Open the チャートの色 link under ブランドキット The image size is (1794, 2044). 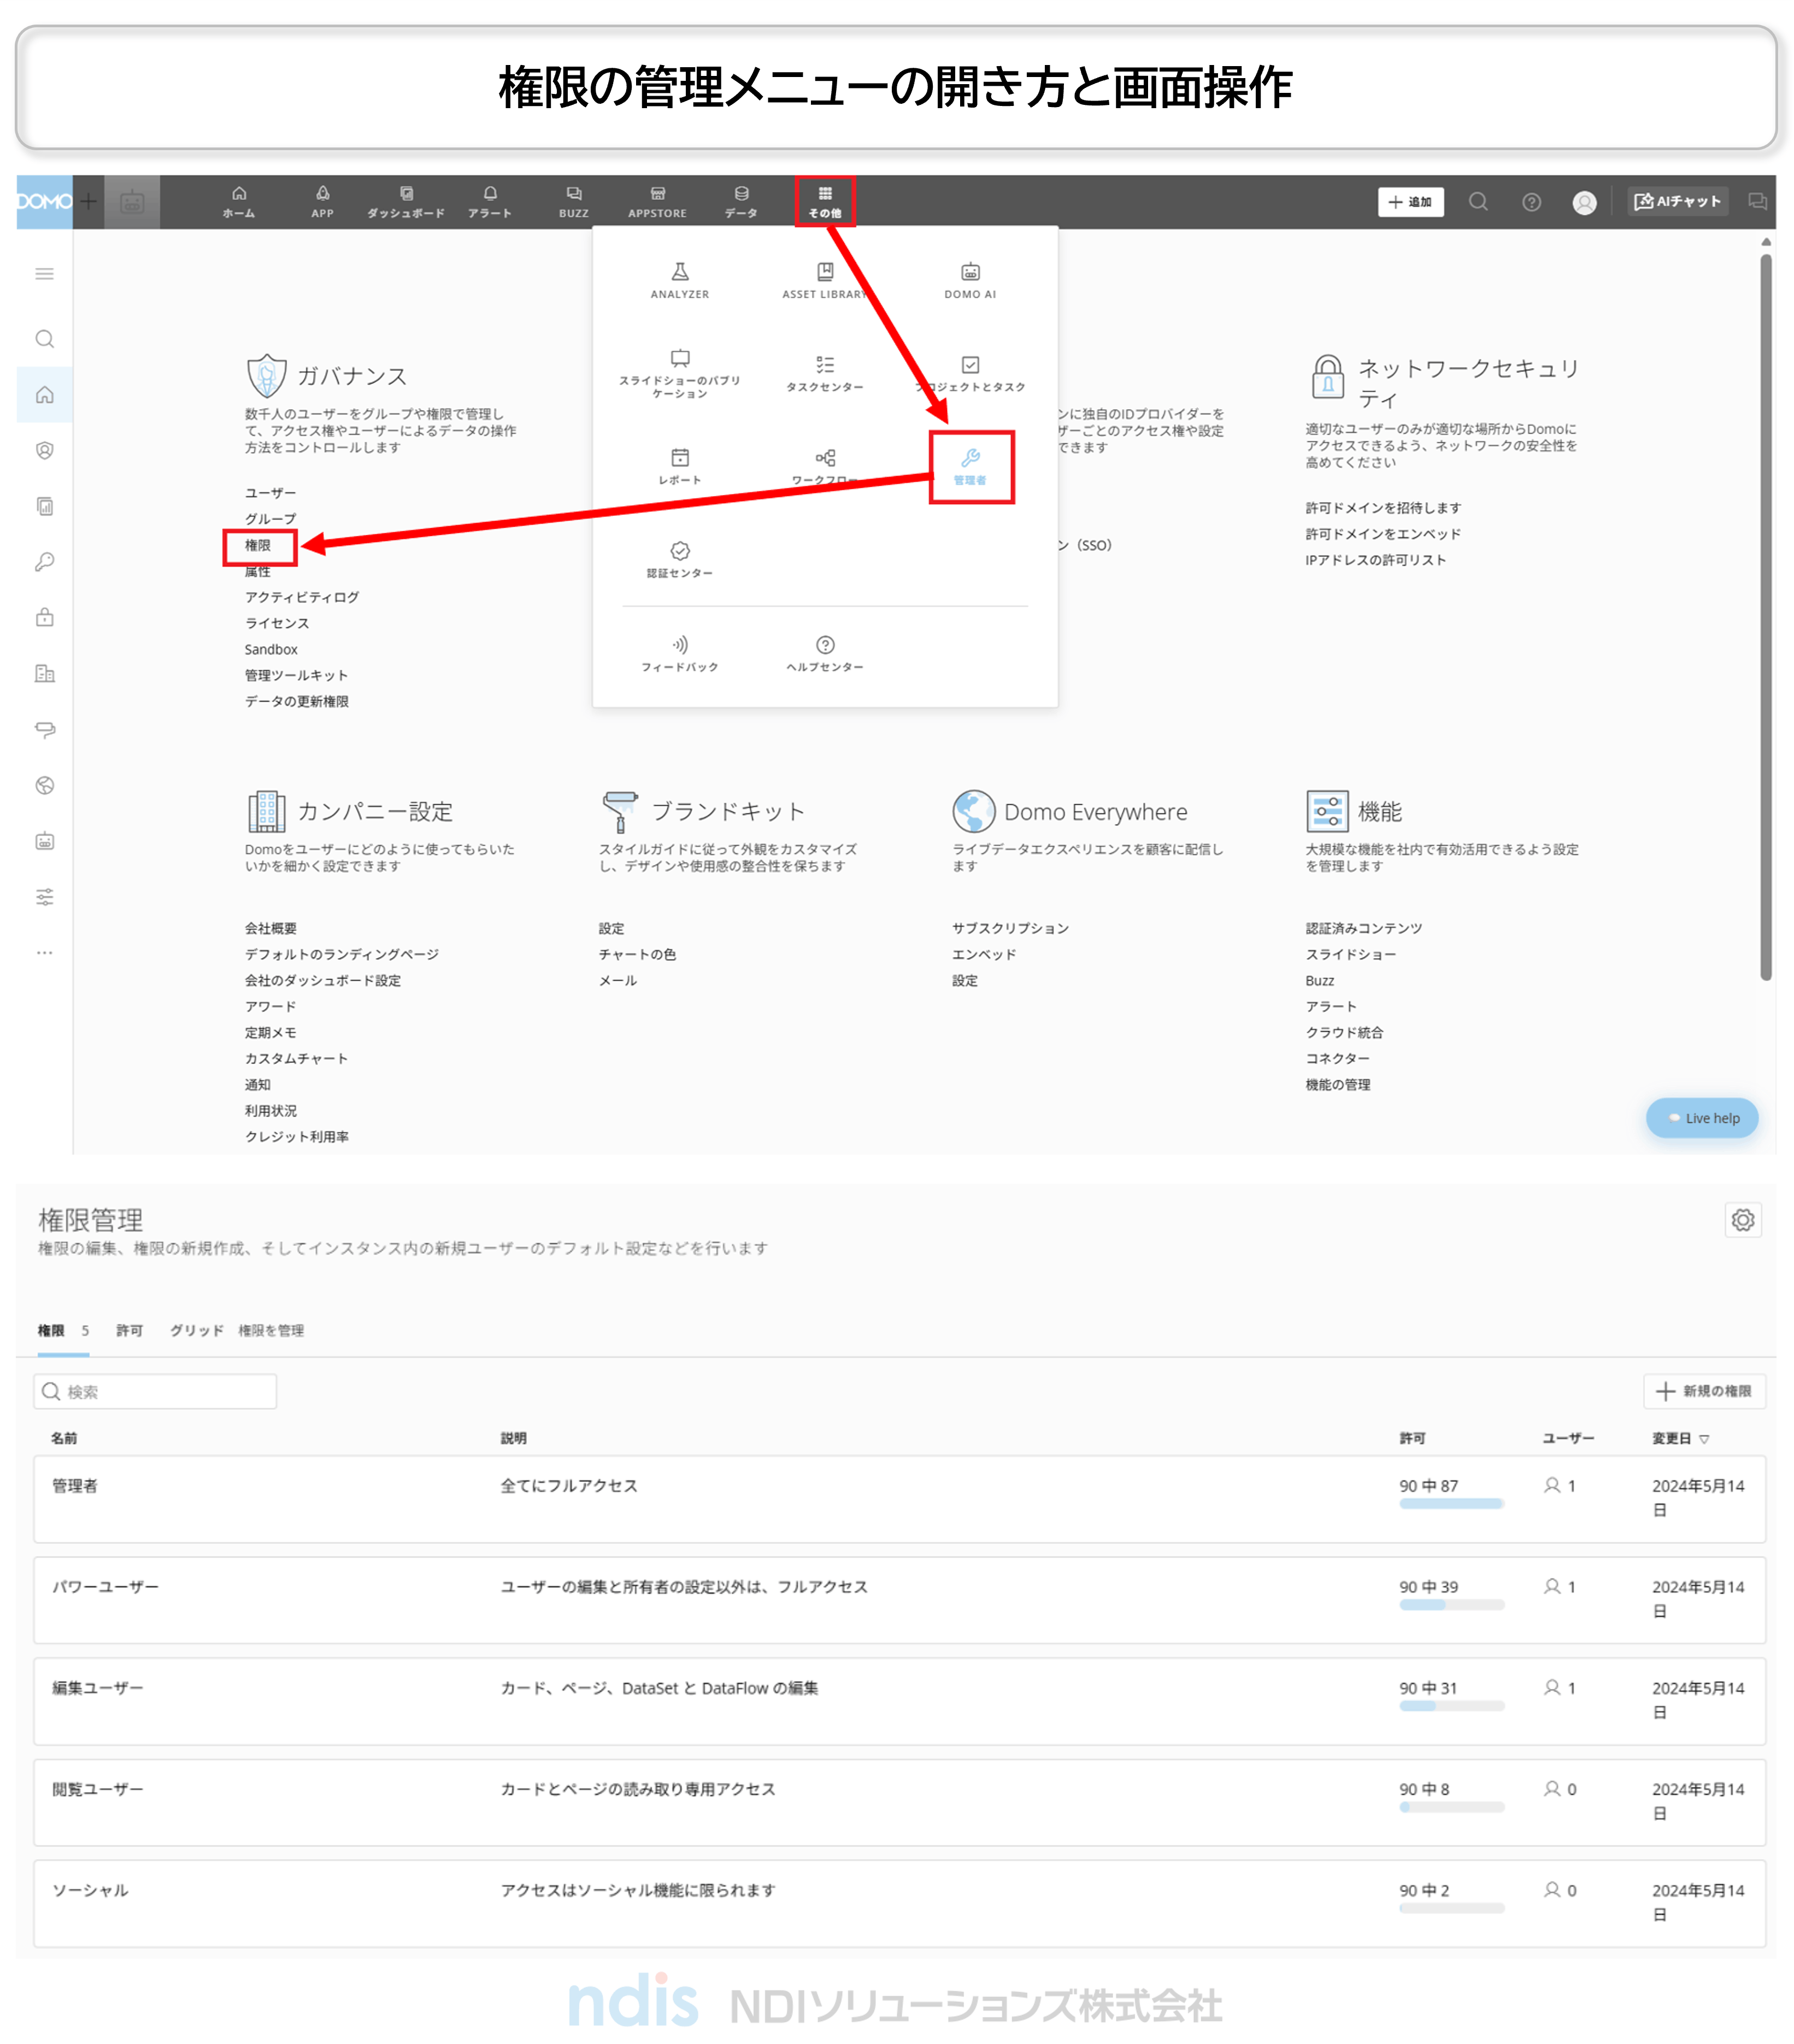(637, 954)
